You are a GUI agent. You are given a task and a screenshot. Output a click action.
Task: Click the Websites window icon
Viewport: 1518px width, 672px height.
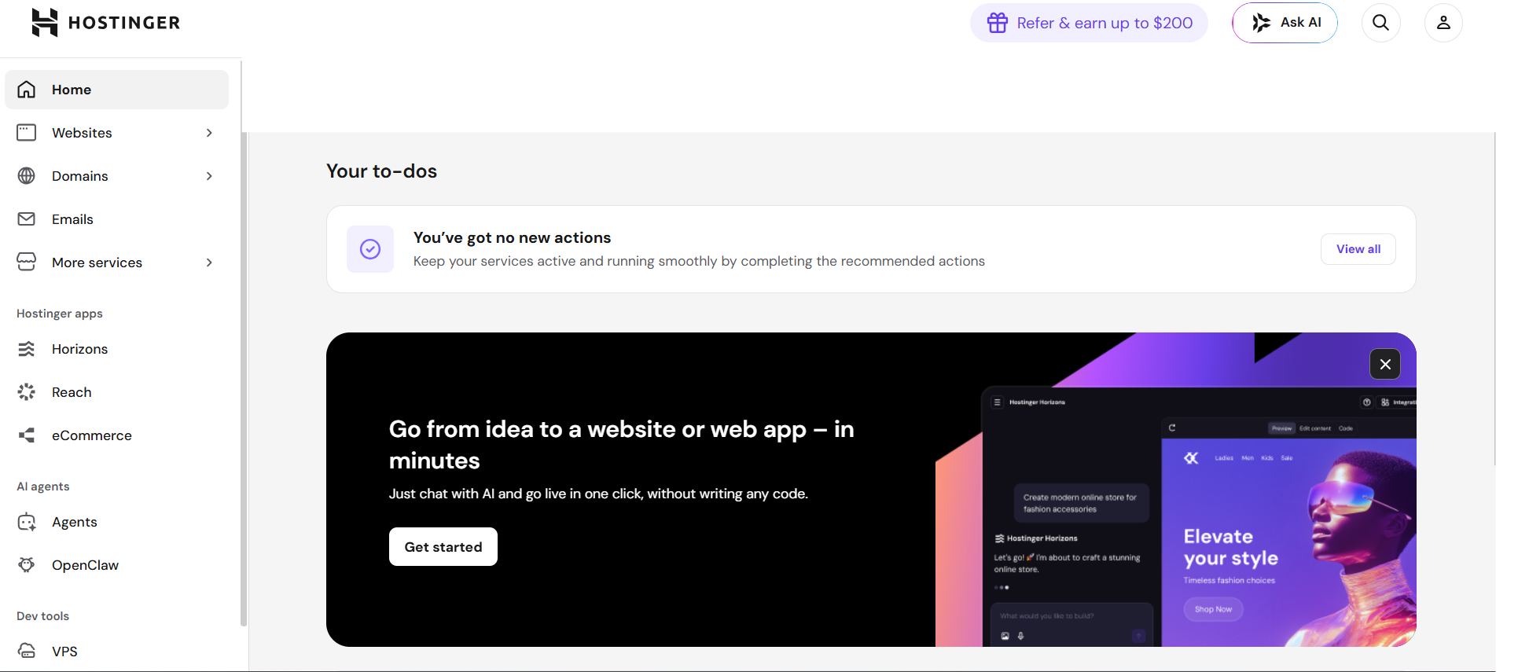pos(27,133)
